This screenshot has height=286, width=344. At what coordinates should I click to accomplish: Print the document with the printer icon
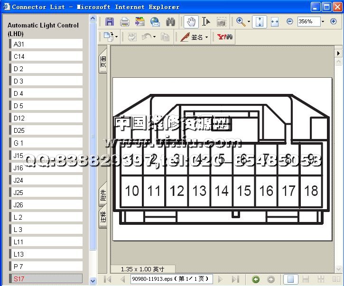[125, 22]
